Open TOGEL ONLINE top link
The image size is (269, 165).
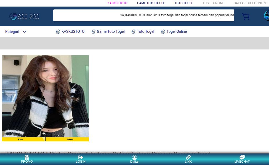[213, 3]
